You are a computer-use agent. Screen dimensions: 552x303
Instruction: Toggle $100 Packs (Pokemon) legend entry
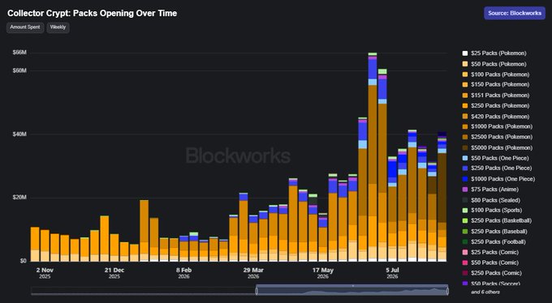click(x=496, y=75)
